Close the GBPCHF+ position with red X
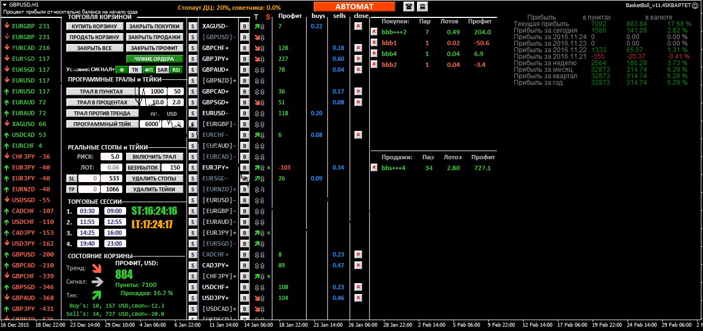Viewport: 703px width, 331px height. pos(358,48)
